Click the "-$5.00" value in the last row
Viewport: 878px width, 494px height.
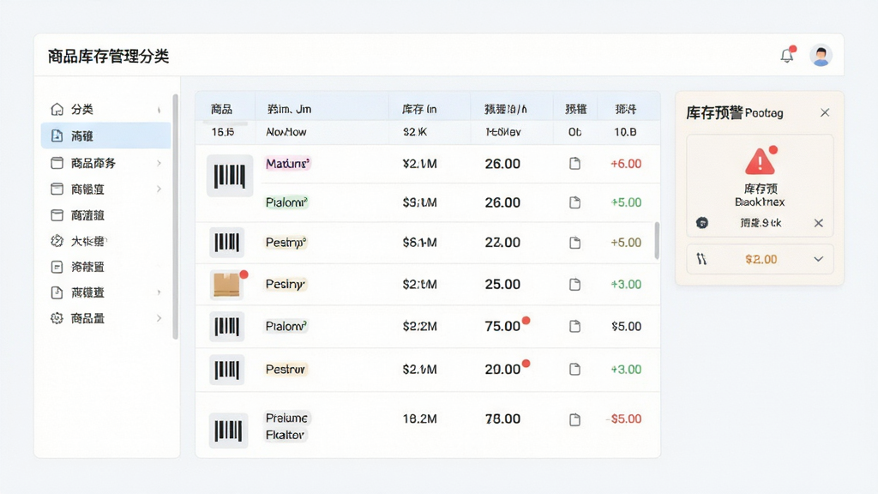pyautogui.click(x=624, y=419)
